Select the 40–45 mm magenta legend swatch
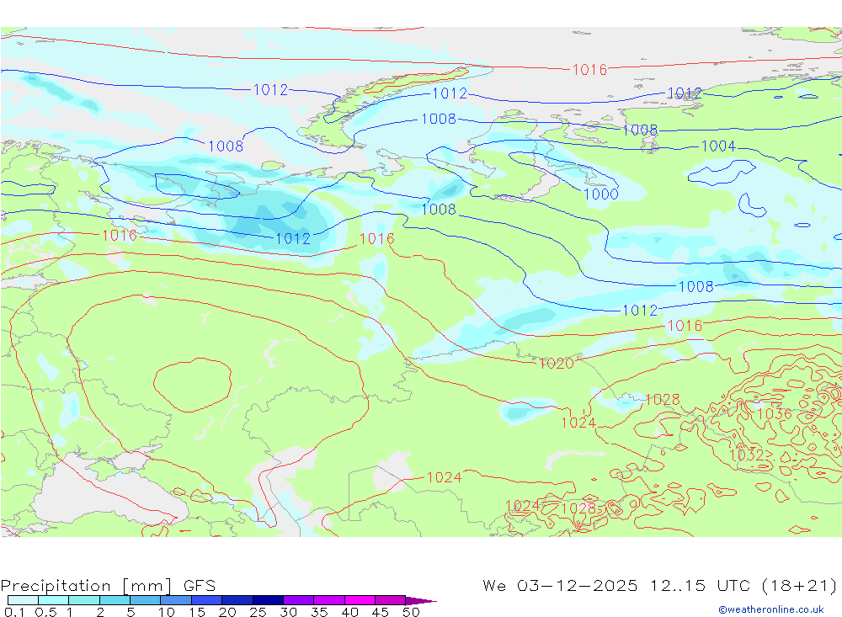Screen dimensions: 842x617 click(x=360, y=600)
